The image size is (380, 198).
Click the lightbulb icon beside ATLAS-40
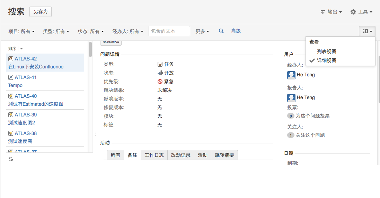(x=11, y=96)
